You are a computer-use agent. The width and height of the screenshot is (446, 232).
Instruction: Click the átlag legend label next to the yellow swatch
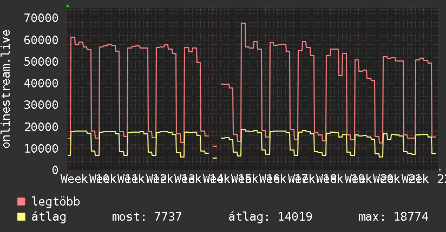tap(49, 217)
